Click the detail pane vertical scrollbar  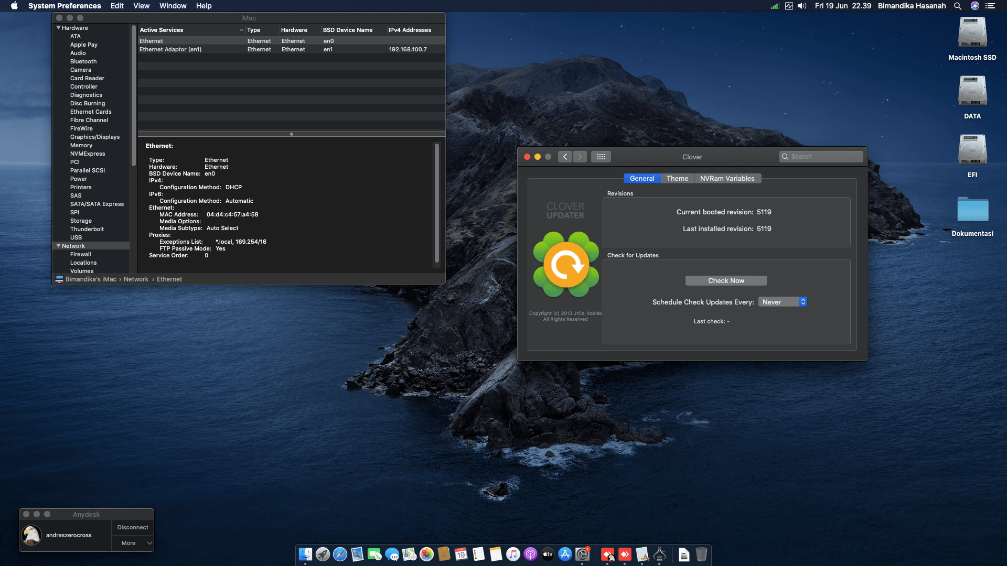click(x=436, y=203)
